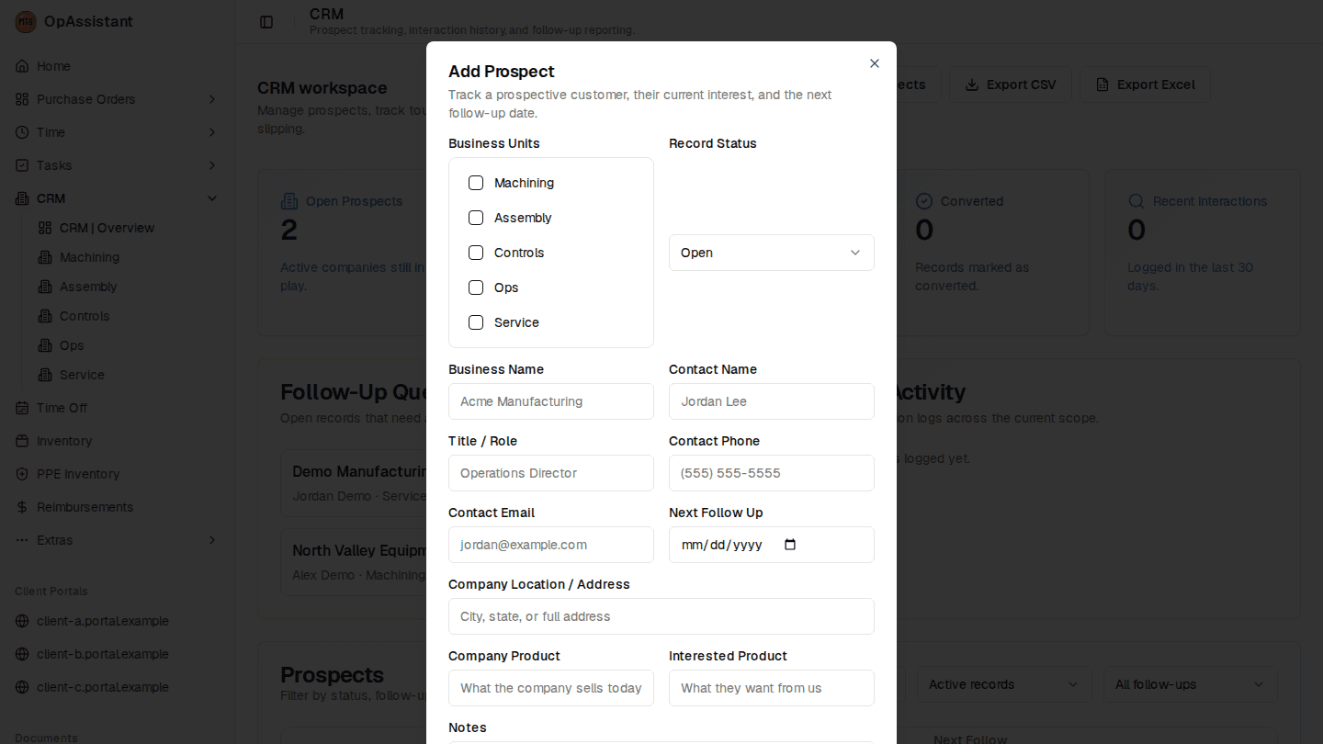Click the Export Excel button
Image resolution: width=1323 pixels, height=744 pixels.
click(x=1145, y=85)
